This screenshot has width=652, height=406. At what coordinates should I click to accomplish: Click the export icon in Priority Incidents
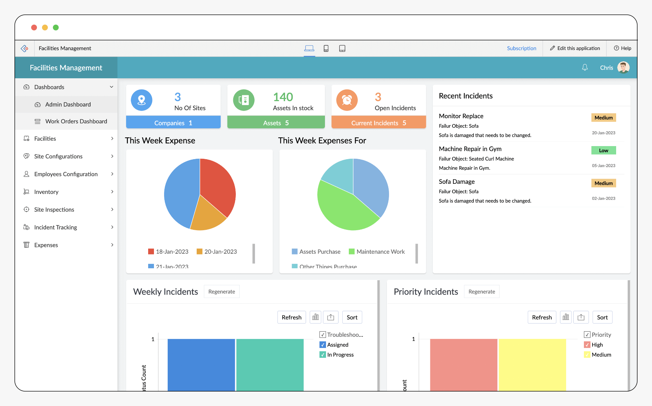point(581,317)
